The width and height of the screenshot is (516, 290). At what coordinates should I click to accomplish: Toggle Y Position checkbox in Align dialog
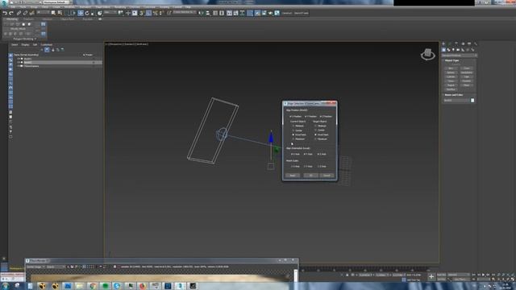click(311, 116)
